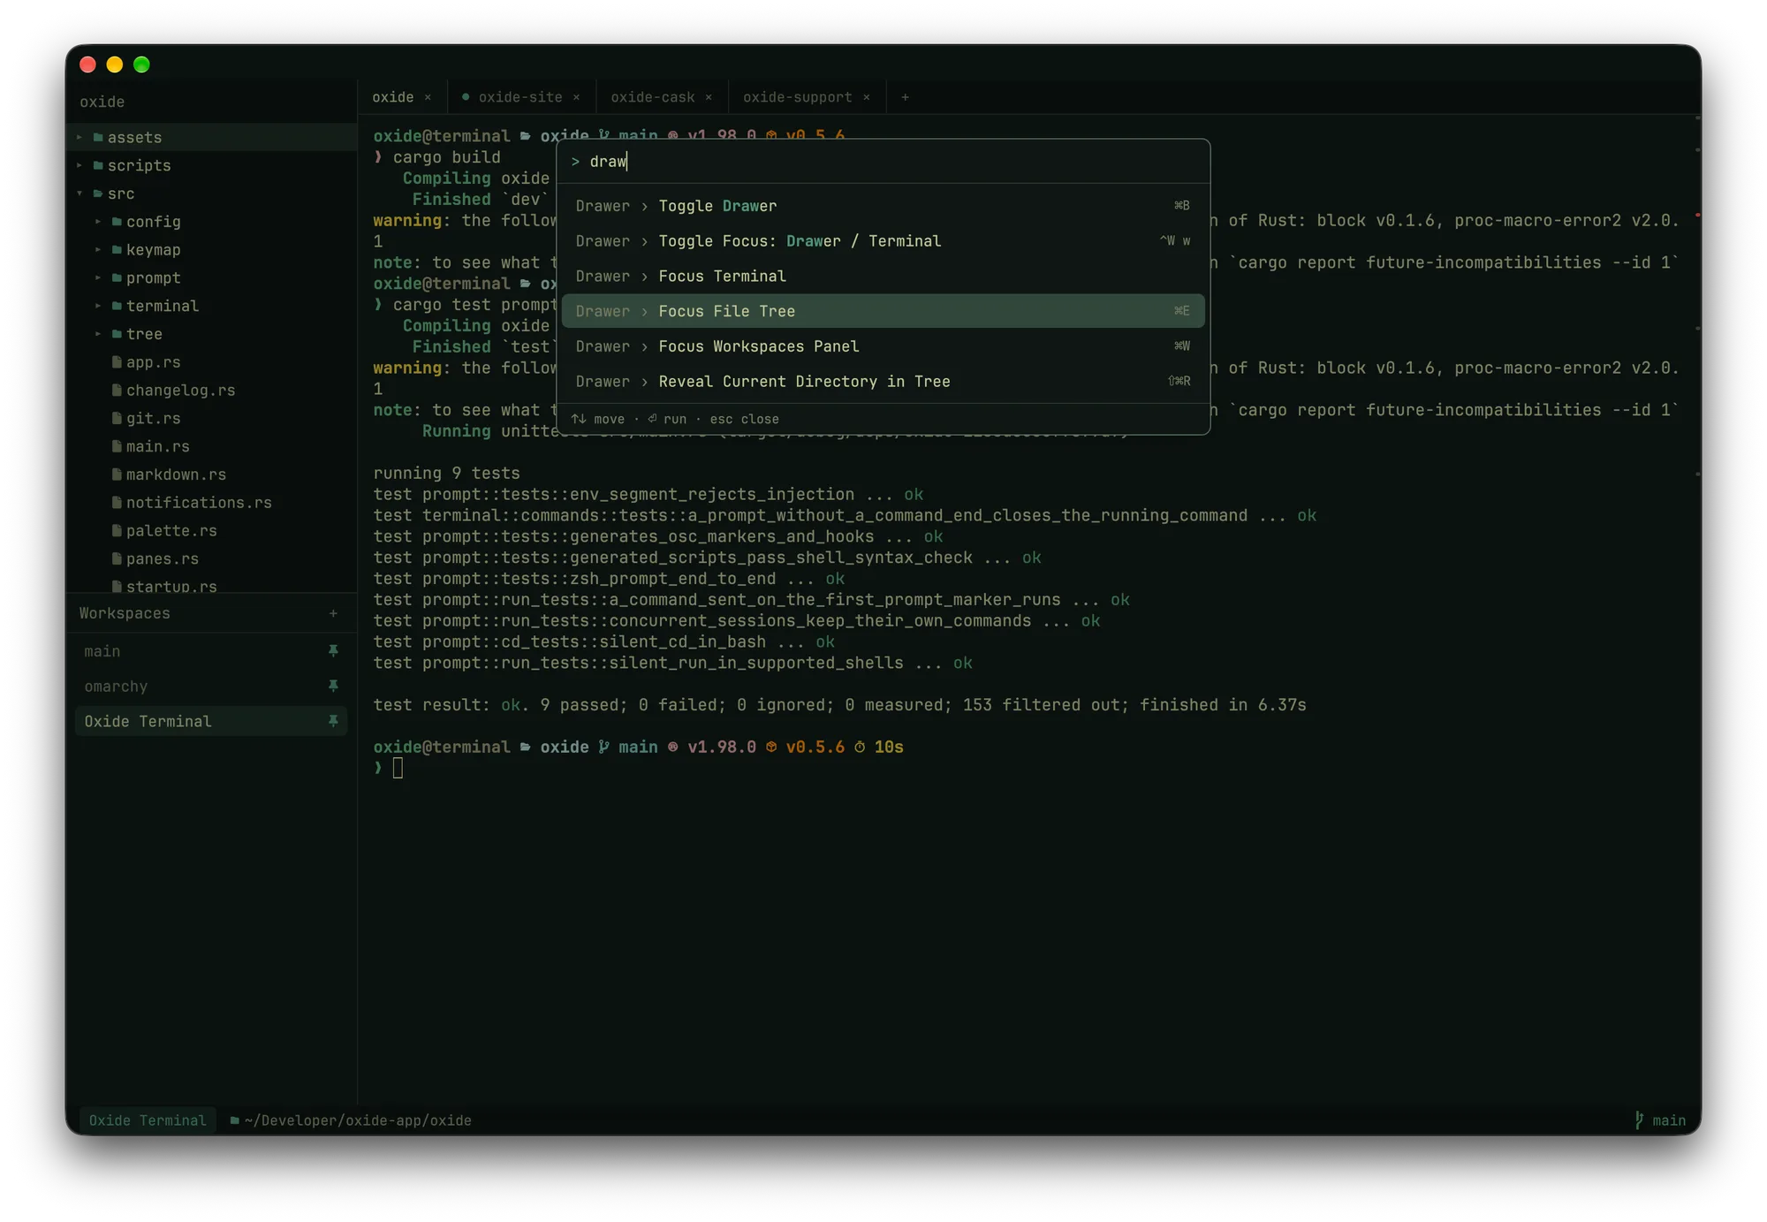Click the scripts folder icon
1767x1222 pixels.
click(98, 165)
